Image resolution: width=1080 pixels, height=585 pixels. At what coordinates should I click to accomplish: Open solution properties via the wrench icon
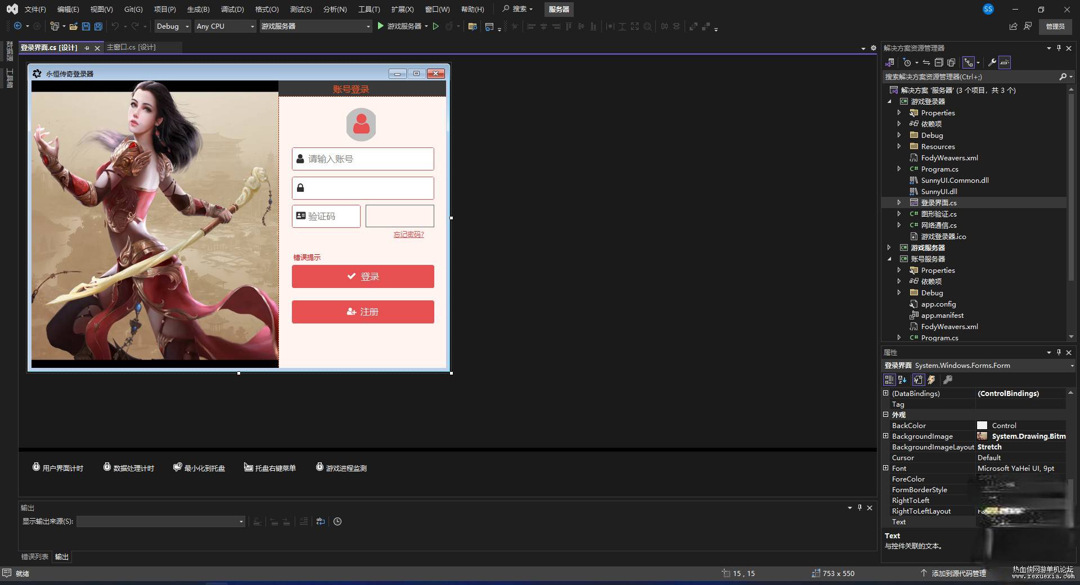coord(992,62)
